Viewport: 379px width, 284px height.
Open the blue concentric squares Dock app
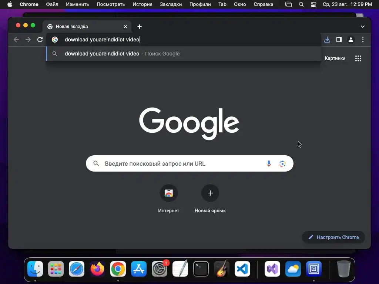pos(314,269)
